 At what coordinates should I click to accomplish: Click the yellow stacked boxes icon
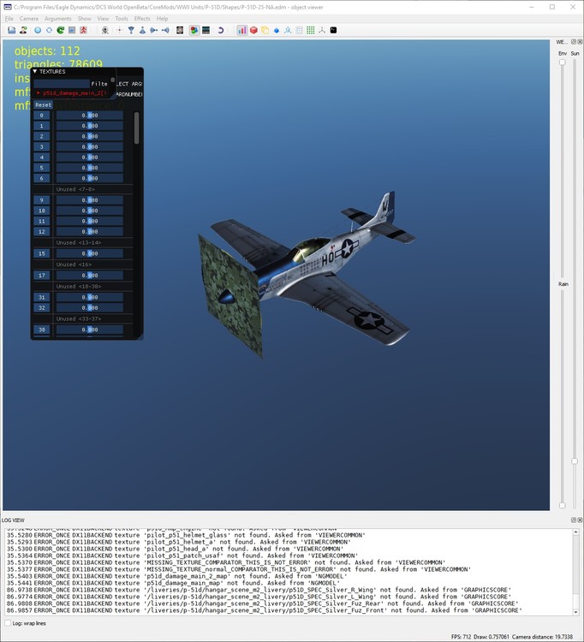[x=265, y=30]
